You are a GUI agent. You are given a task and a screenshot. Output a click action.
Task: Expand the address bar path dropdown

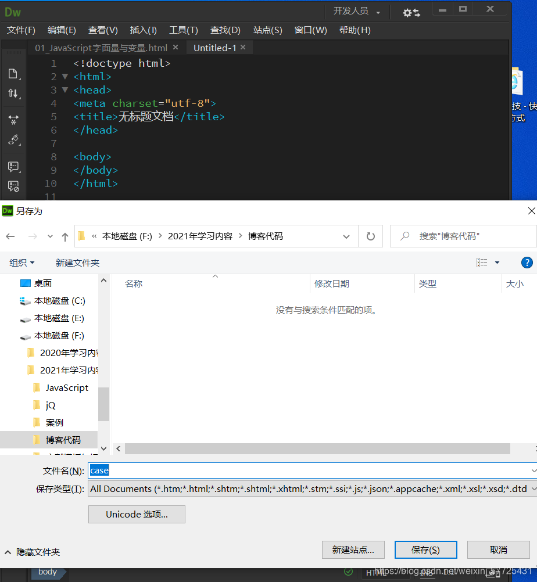[x=346, y=236]
